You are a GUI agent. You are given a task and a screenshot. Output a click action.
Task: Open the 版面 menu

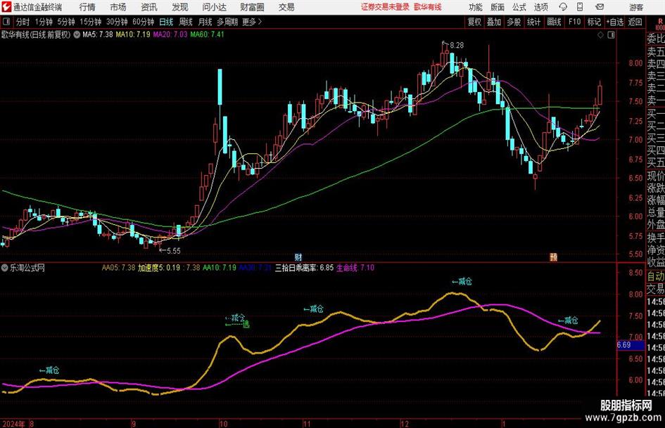(497, 7)
